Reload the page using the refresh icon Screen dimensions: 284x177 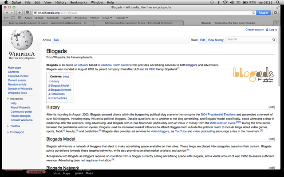[253, 13]
